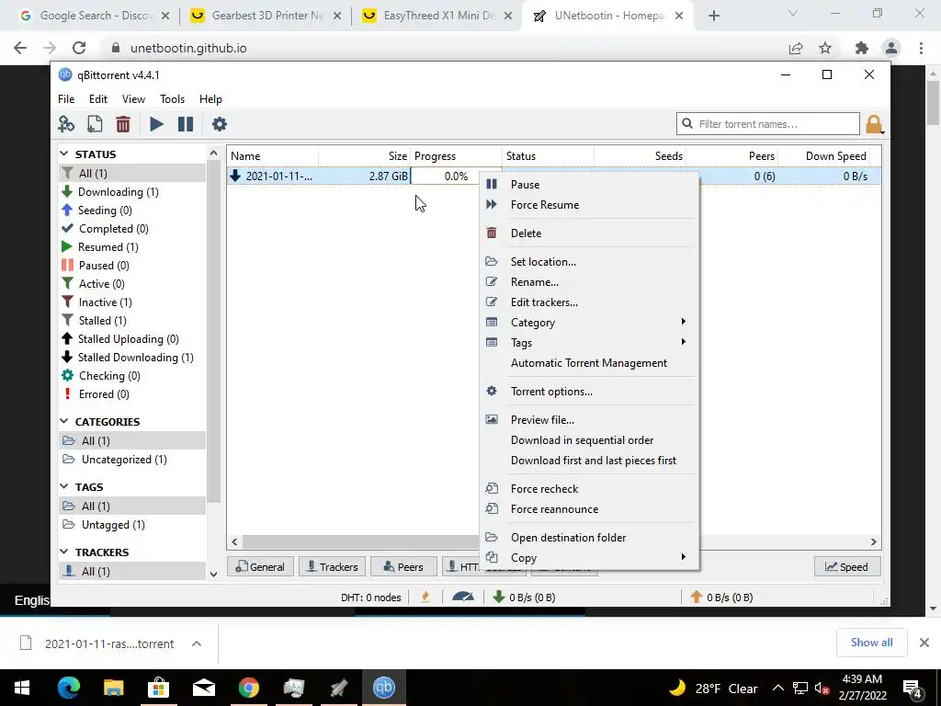Select the Paused (0) status filter
Viewport: 941px width, 706px height.
[104, 266]
